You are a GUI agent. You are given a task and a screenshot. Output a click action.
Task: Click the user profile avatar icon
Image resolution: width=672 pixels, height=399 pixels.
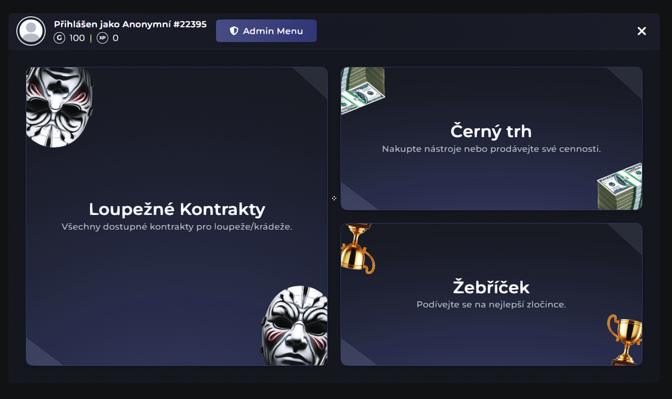tap(31, 31)
